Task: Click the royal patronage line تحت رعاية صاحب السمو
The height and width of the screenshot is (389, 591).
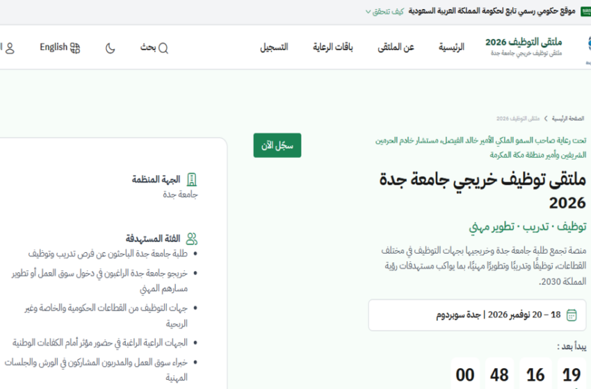Action: click(x=480, y=148)
